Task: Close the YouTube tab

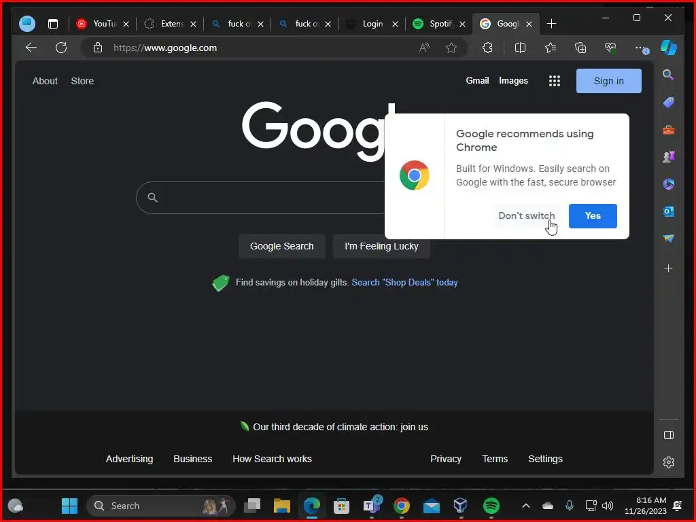Action: (126, 24)
